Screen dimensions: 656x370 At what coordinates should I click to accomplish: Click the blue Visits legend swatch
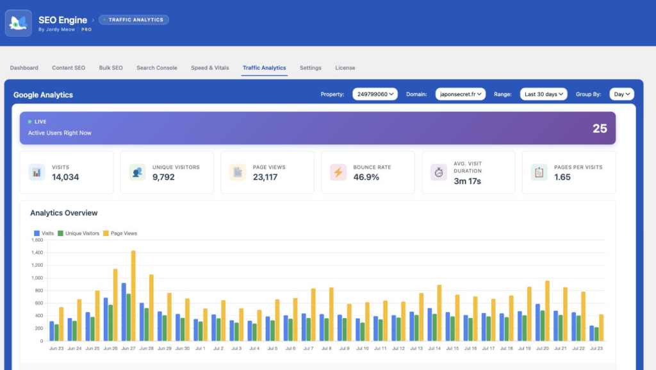tap(37, 233)
